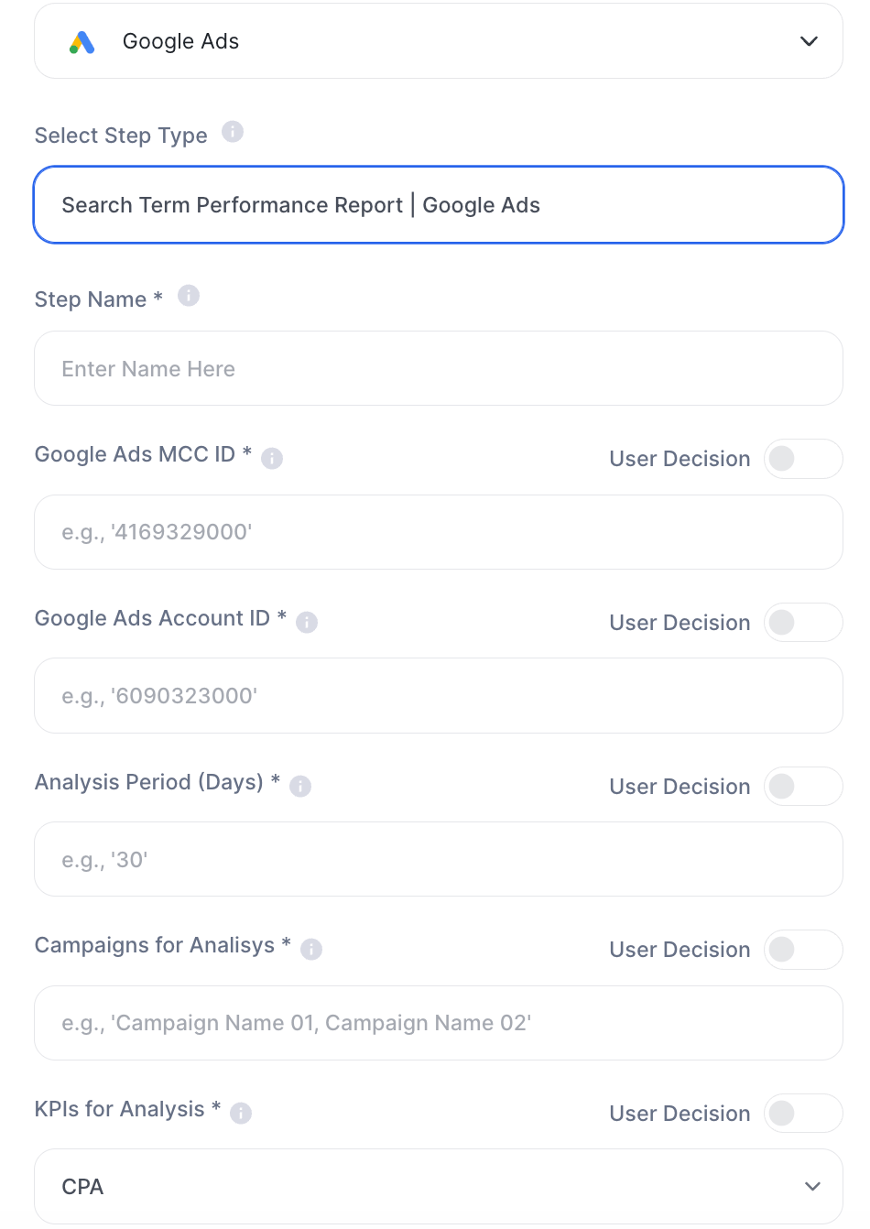The image size is (870, 1229).
Task: Click the MCC ID input field
Action: coord(439,532)
